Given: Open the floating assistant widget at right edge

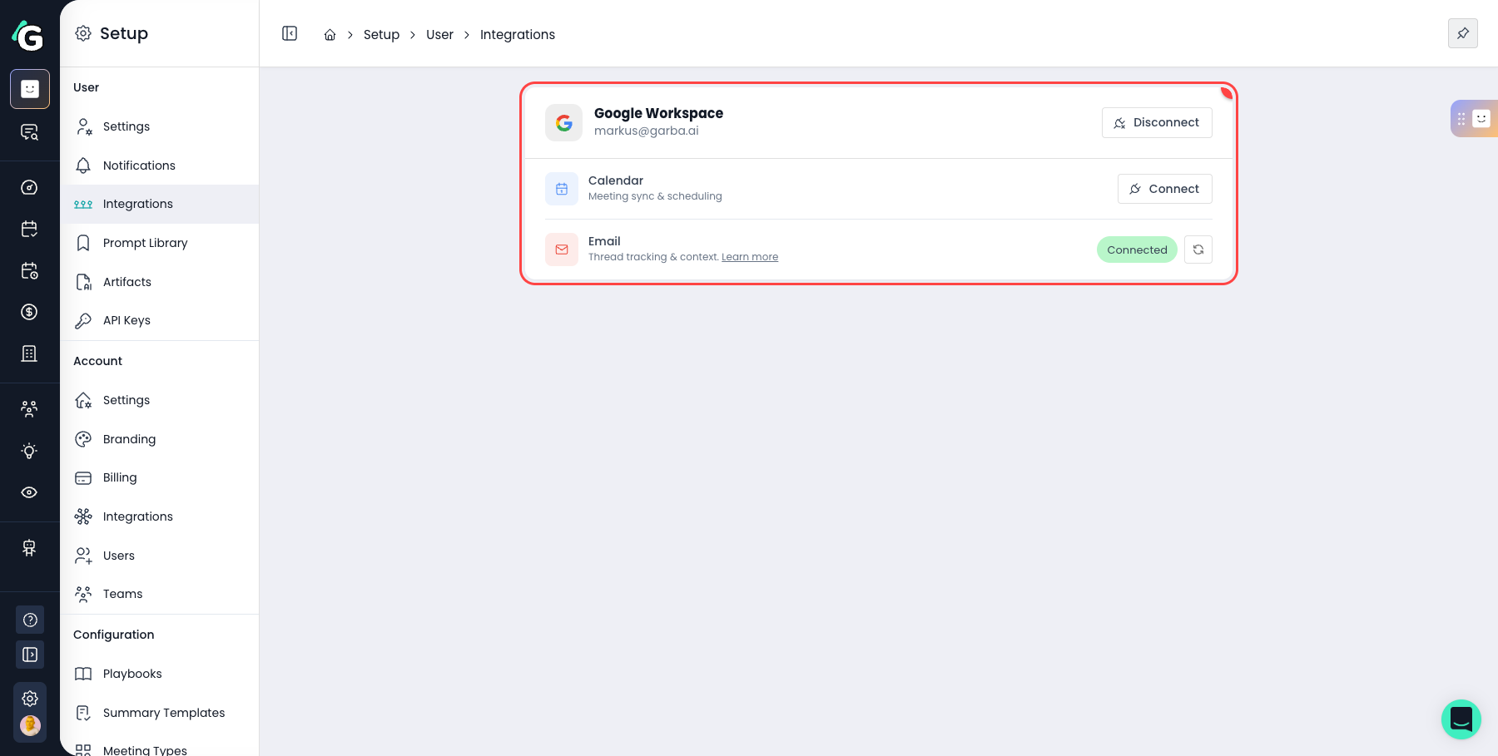Looking at the screenshot, I should click(1474, 119).
